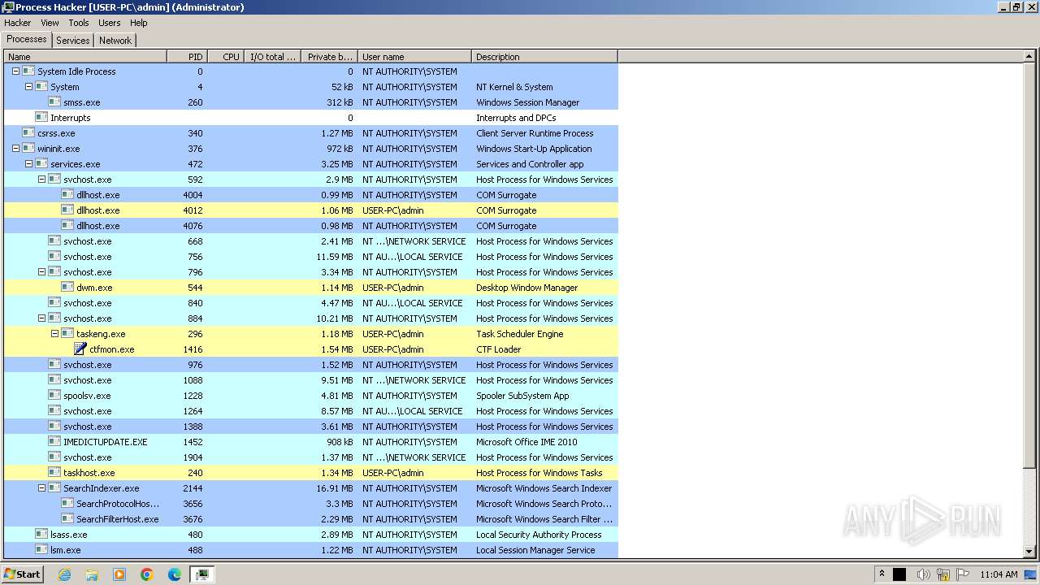Screen dimensions: 1040x585
Task: Click the taskhost.exe process icon
Action: (x=54, y=473)
